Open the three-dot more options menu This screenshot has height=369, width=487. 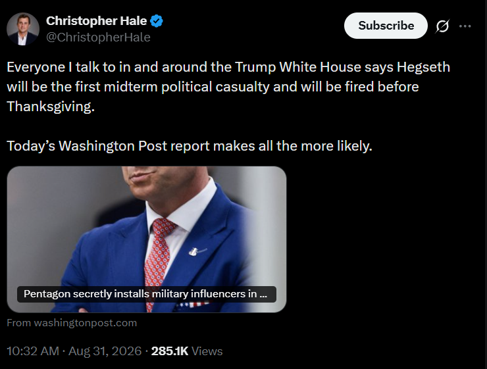[x=465, y=26]
